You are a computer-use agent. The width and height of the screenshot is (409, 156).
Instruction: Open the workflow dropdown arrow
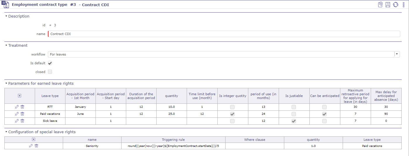click(x=397, y=54)
